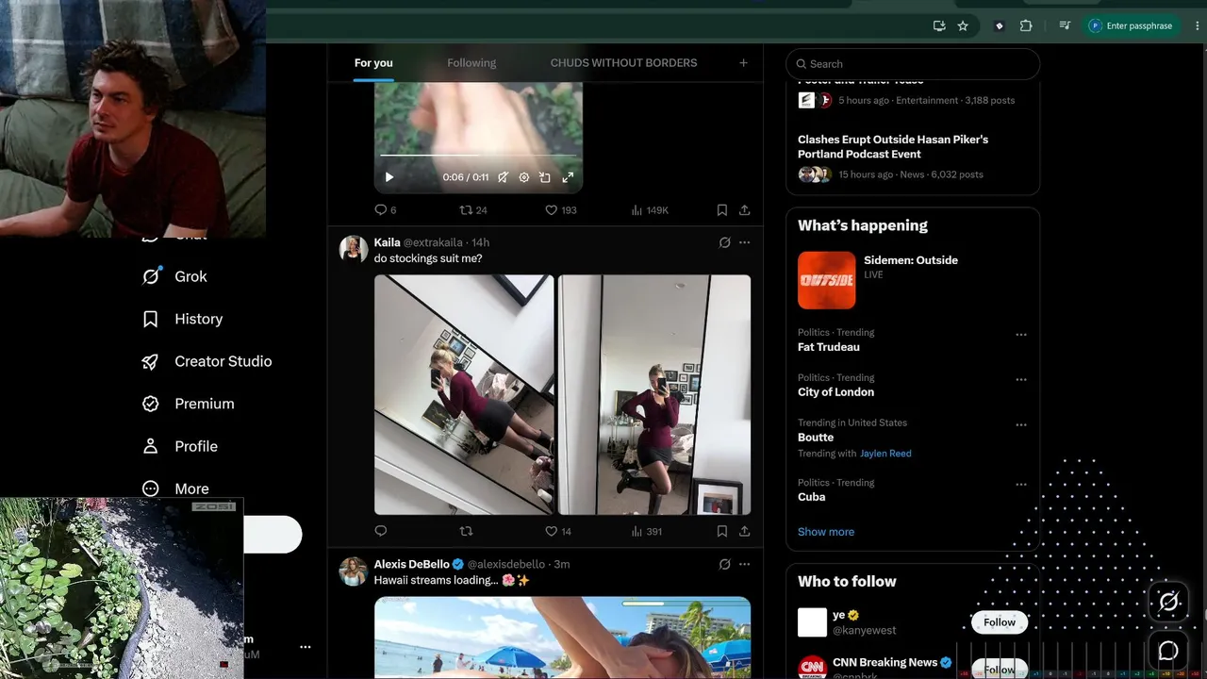1207x679 pixels.
Task: Seek using the video progress bar
Action: click(x=478, y=155)
